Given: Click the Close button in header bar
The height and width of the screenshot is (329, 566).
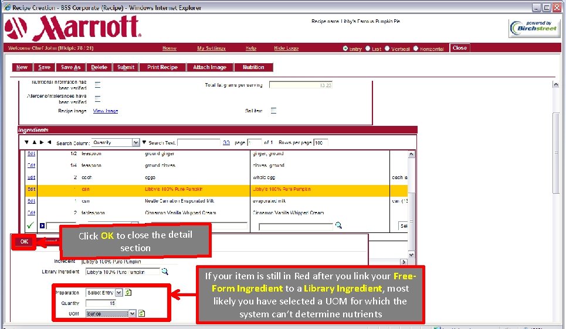Looking at the screenshot, I should (459, 48).
